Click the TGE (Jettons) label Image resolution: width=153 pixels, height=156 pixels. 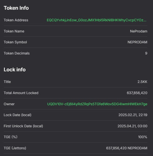15,148
